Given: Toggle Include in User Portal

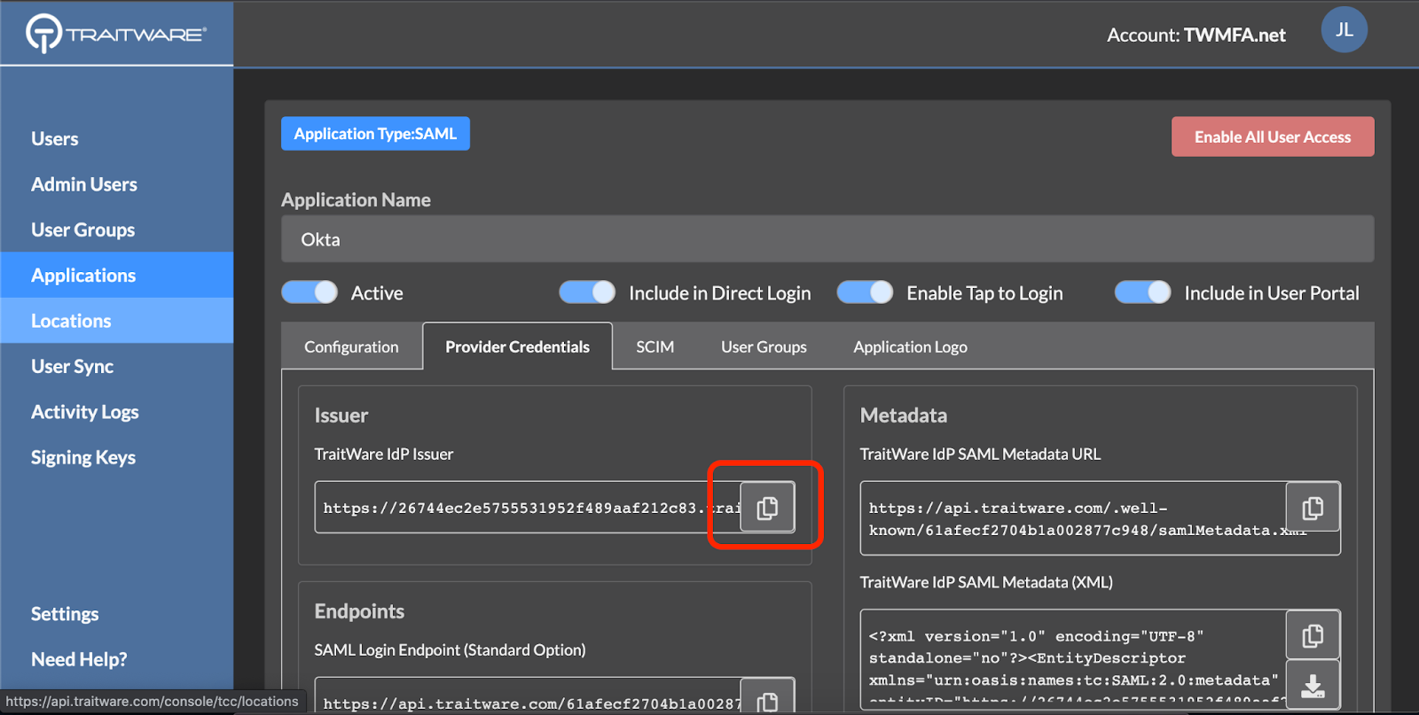Looking at the screenshot, I should pos(1142,292).
